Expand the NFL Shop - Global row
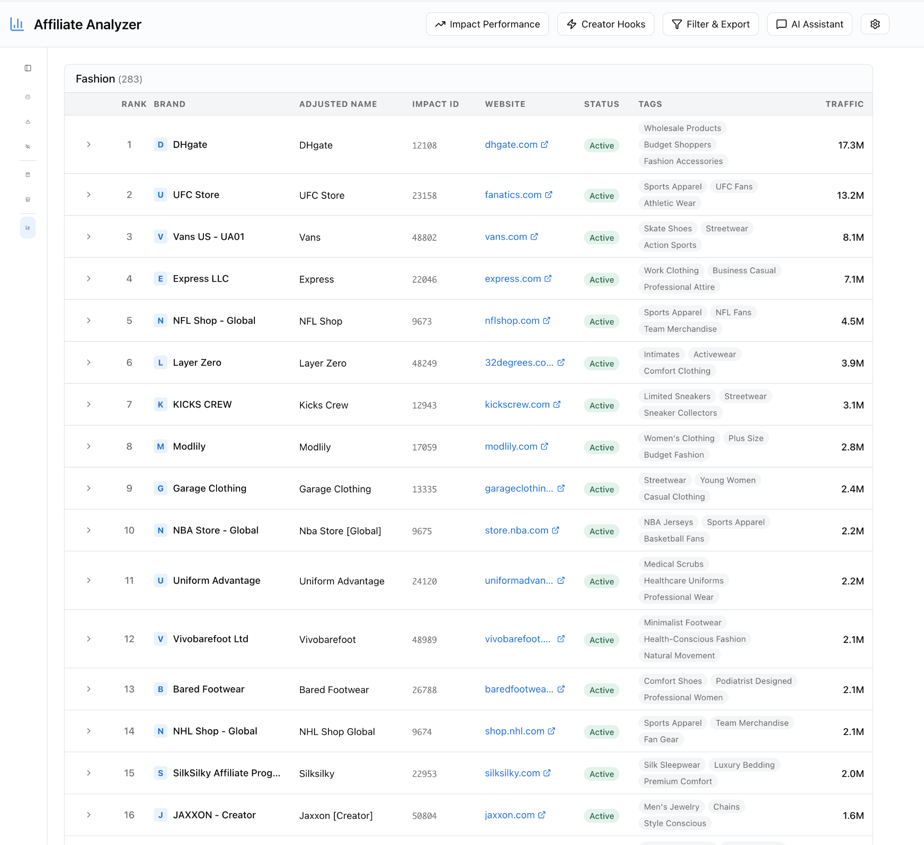Image resolution: width=924 pixels, height=845 pixels. point(88,321)
